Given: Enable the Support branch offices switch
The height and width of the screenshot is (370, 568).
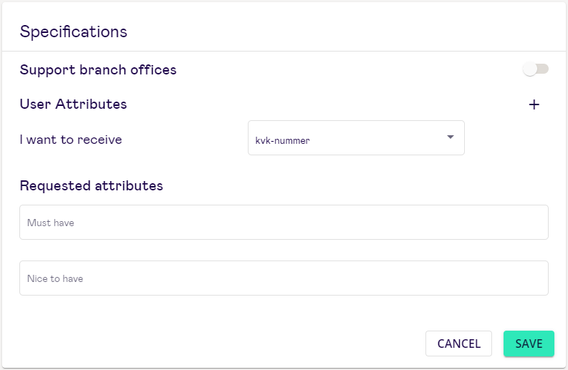Looking at the screenshot, I should (535, 69).
